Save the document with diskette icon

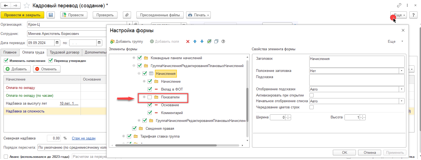point(51,15)
